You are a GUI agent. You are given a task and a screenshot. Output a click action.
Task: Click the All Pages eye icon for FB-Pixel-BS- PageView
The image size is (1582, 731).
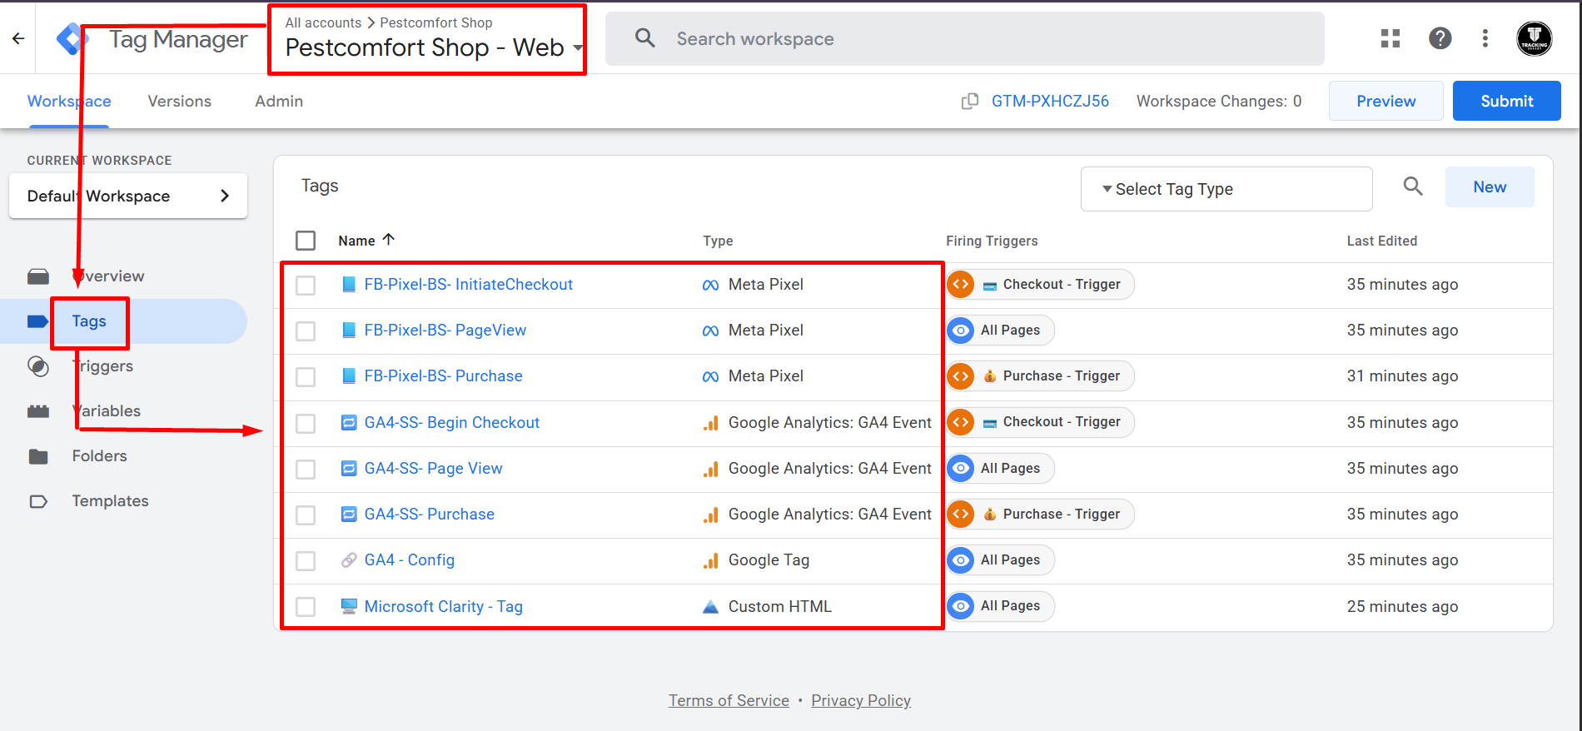(x=961, y=331)
